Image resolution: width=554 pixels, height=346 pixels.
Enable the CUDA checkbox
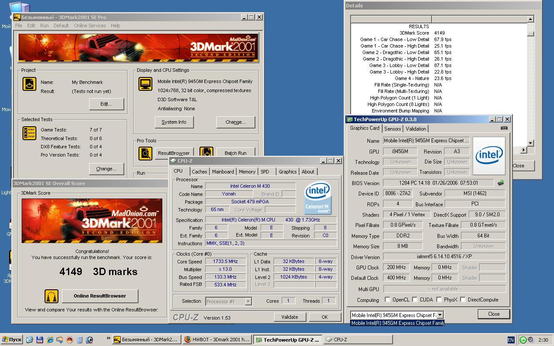415,299
